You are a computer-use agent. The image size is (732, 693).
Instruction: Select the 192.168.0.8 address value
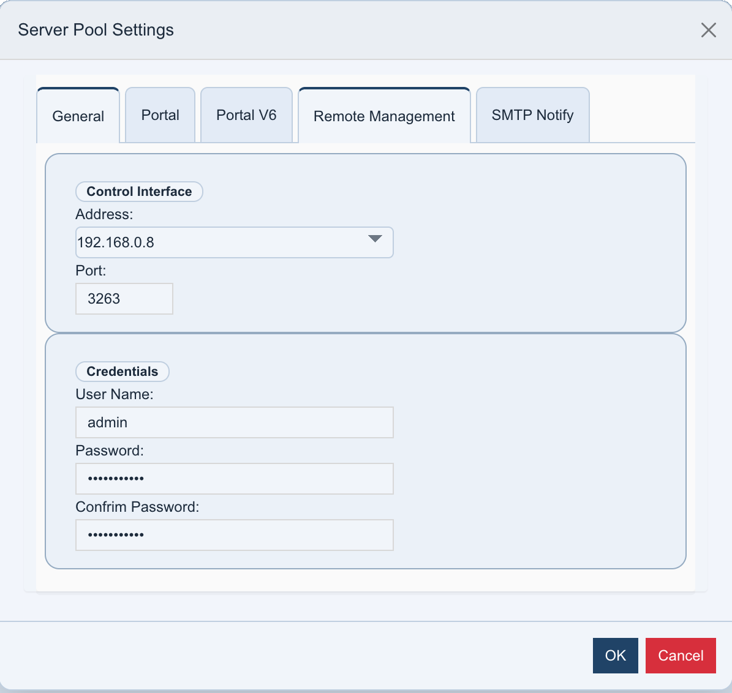(184, 242)
